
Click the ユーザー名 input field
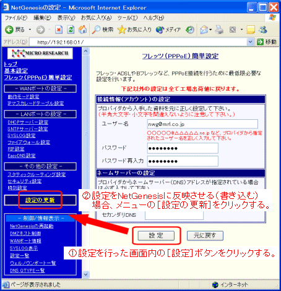click(x=202, y=124)
